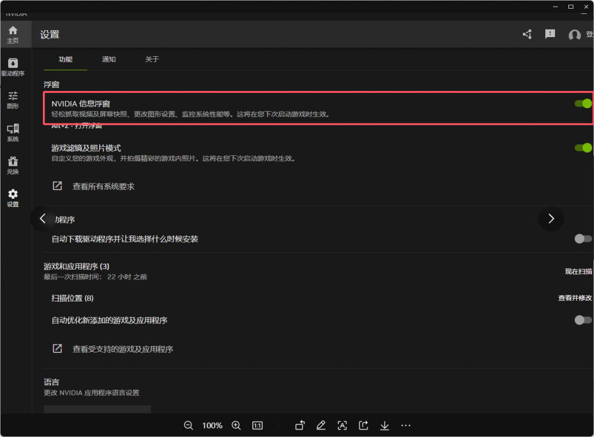Click 更改 NVIDIA 应用程序语言设置 text
Image resolution: width=594 pixels, height=437 pixels.
pyautogui.click(x=92, y=393)
